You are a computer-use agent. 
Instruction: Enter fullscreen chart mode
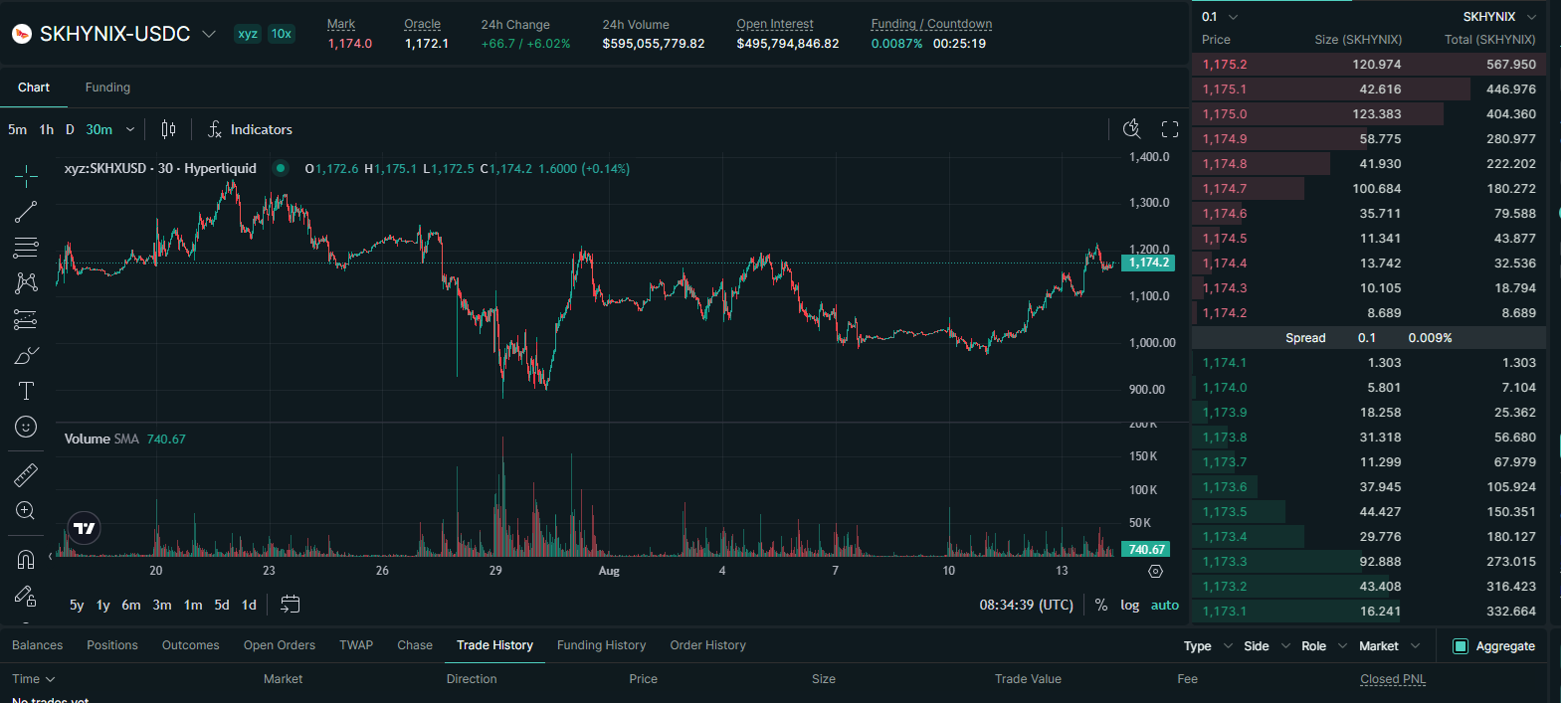click(1170, 129)
